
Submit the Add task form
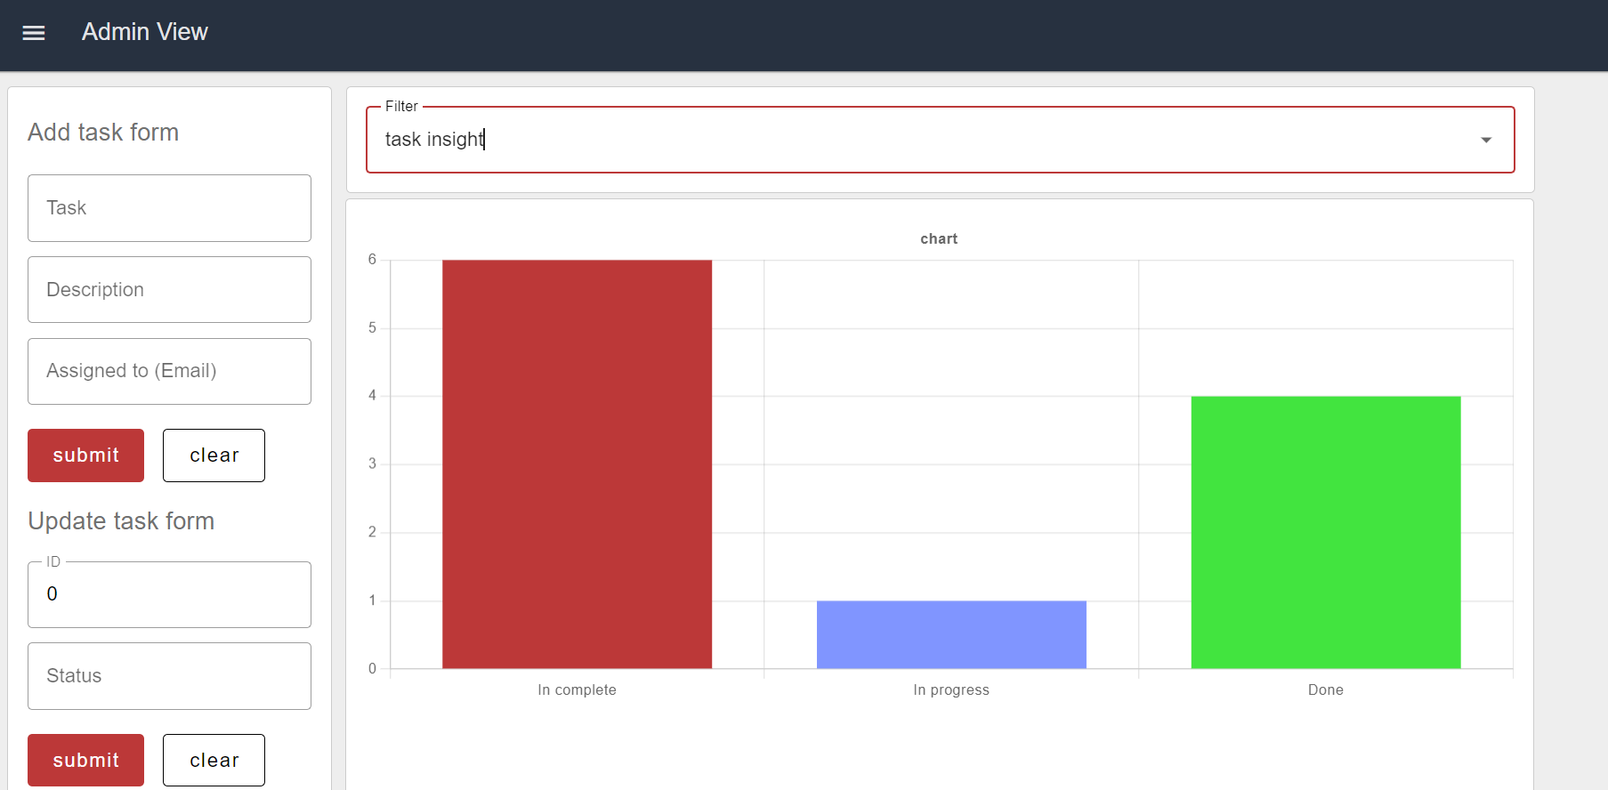tap(85, 455)
